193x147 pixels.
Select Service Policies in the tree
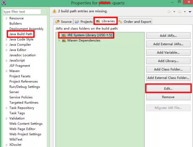[21, 97]
